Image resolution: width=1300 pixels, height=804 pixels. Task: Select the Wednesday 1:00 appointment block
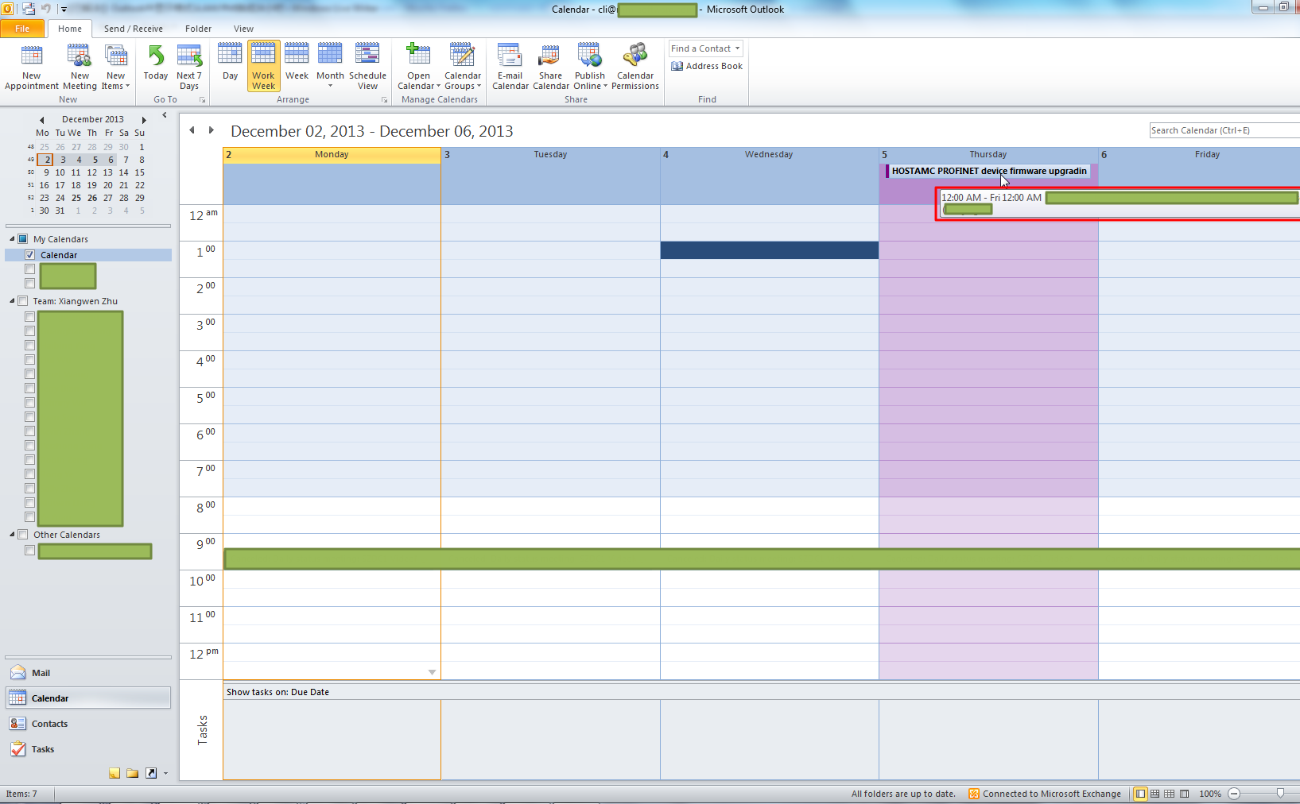pos(769,250)
